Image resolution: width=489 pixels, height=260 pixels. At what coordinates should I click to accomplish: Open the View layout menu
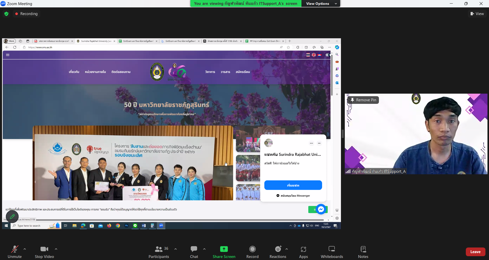[477, 14]
